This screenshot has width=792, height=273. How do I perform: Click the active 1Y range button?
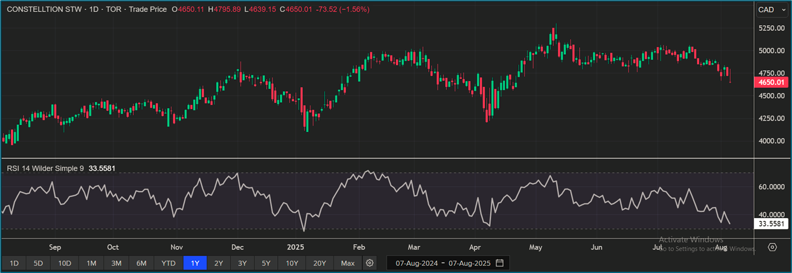point(195,263)
